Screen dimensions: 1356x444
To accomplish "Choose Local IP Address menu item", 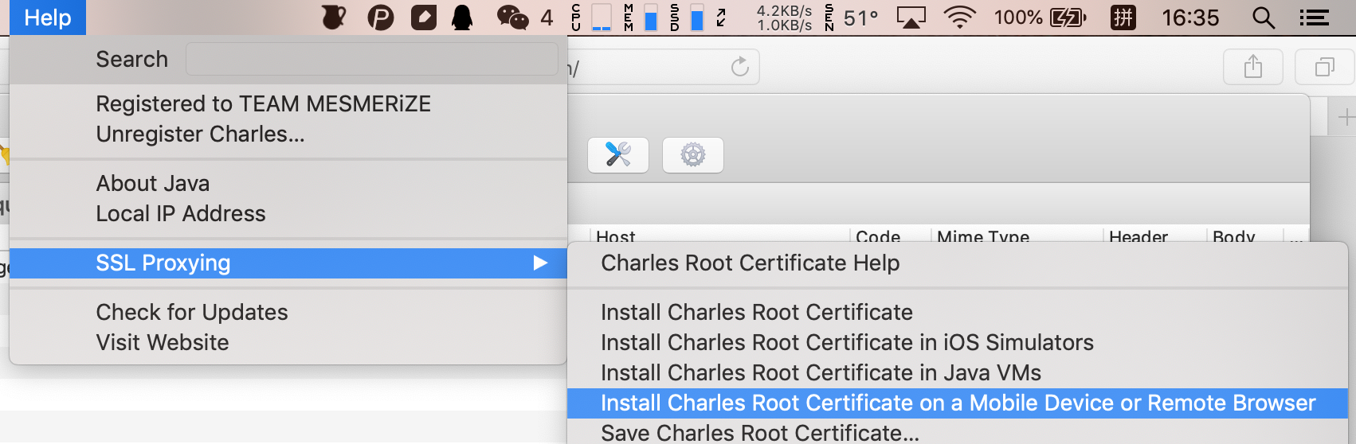I will point(181,214).
